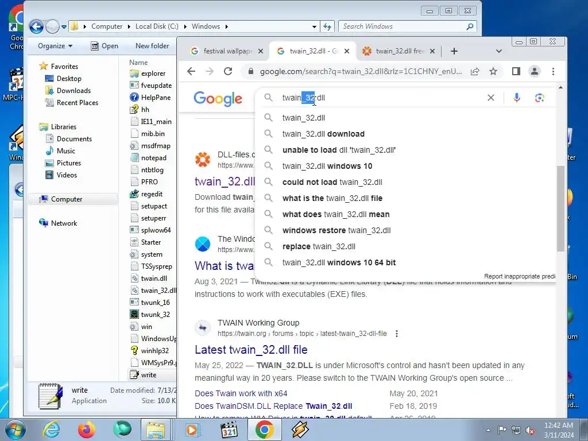Click the Chrome address bar URL
Viewport: 588px width, 441px height.
pyautogui.click(x=361, y=72)
